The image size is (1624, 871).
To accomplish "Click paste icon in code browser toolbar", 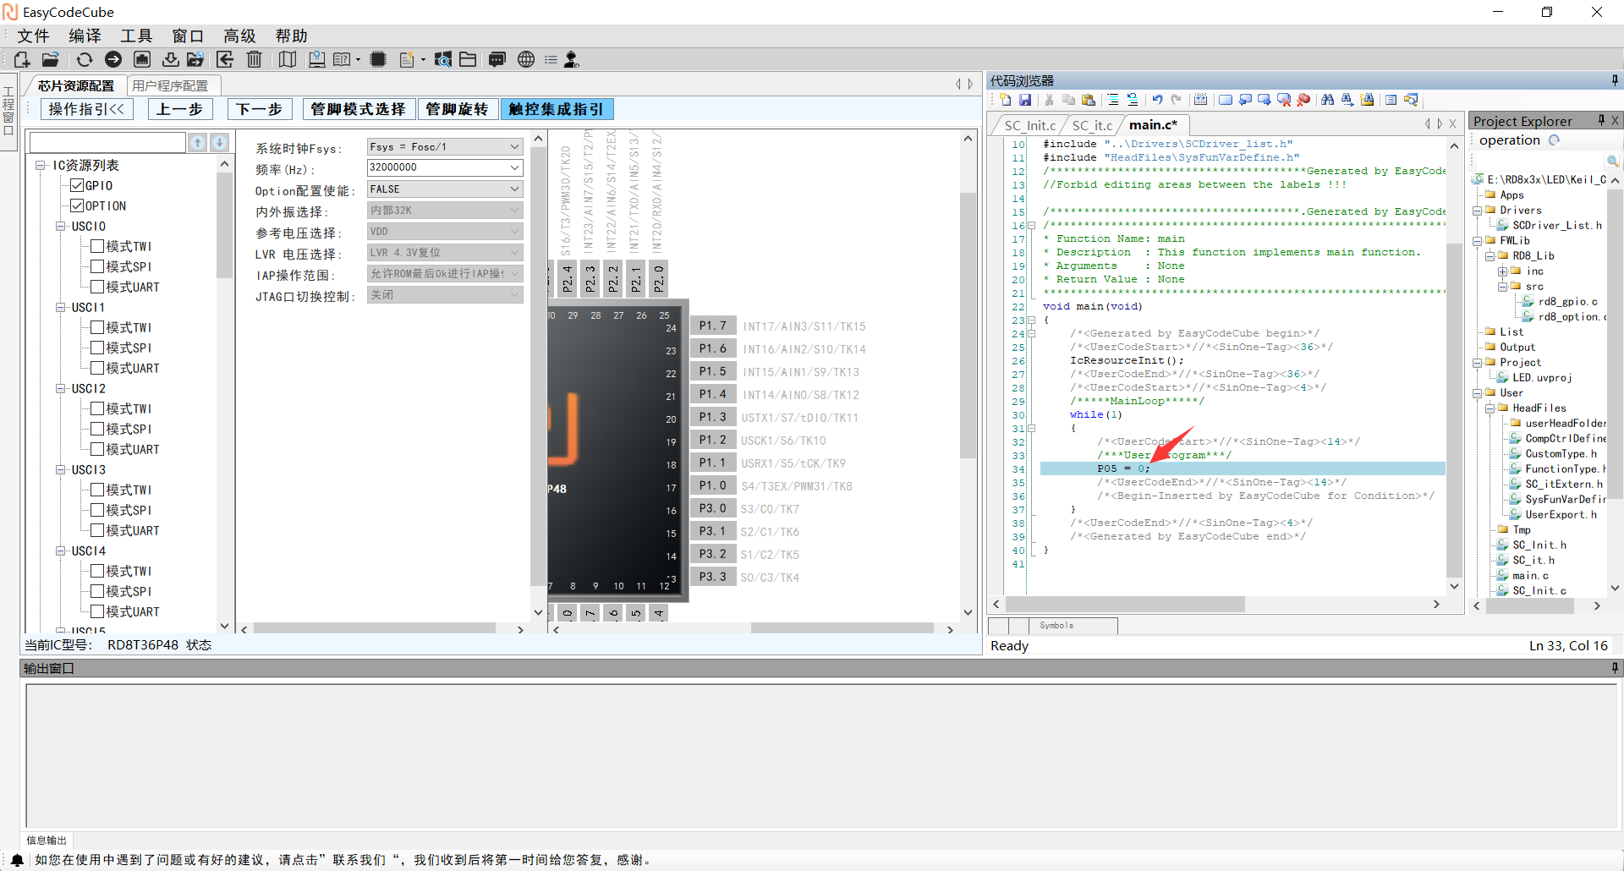I will click(x=1089, y=100).
